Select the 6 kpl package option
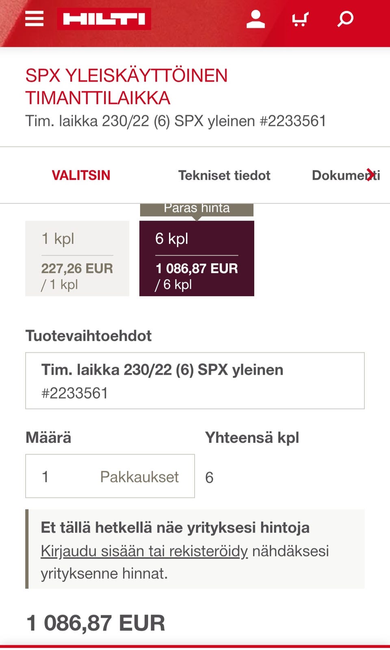The height and width of the screenshot is (650, 390). pos(197,258)
